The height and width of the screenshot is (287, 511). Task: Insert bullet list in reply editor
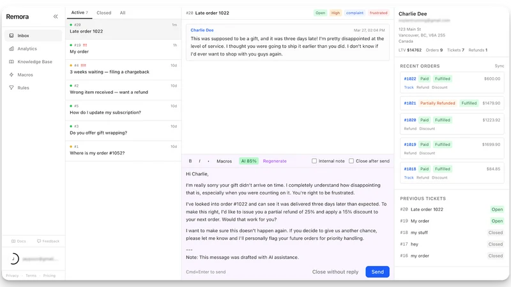209,161
